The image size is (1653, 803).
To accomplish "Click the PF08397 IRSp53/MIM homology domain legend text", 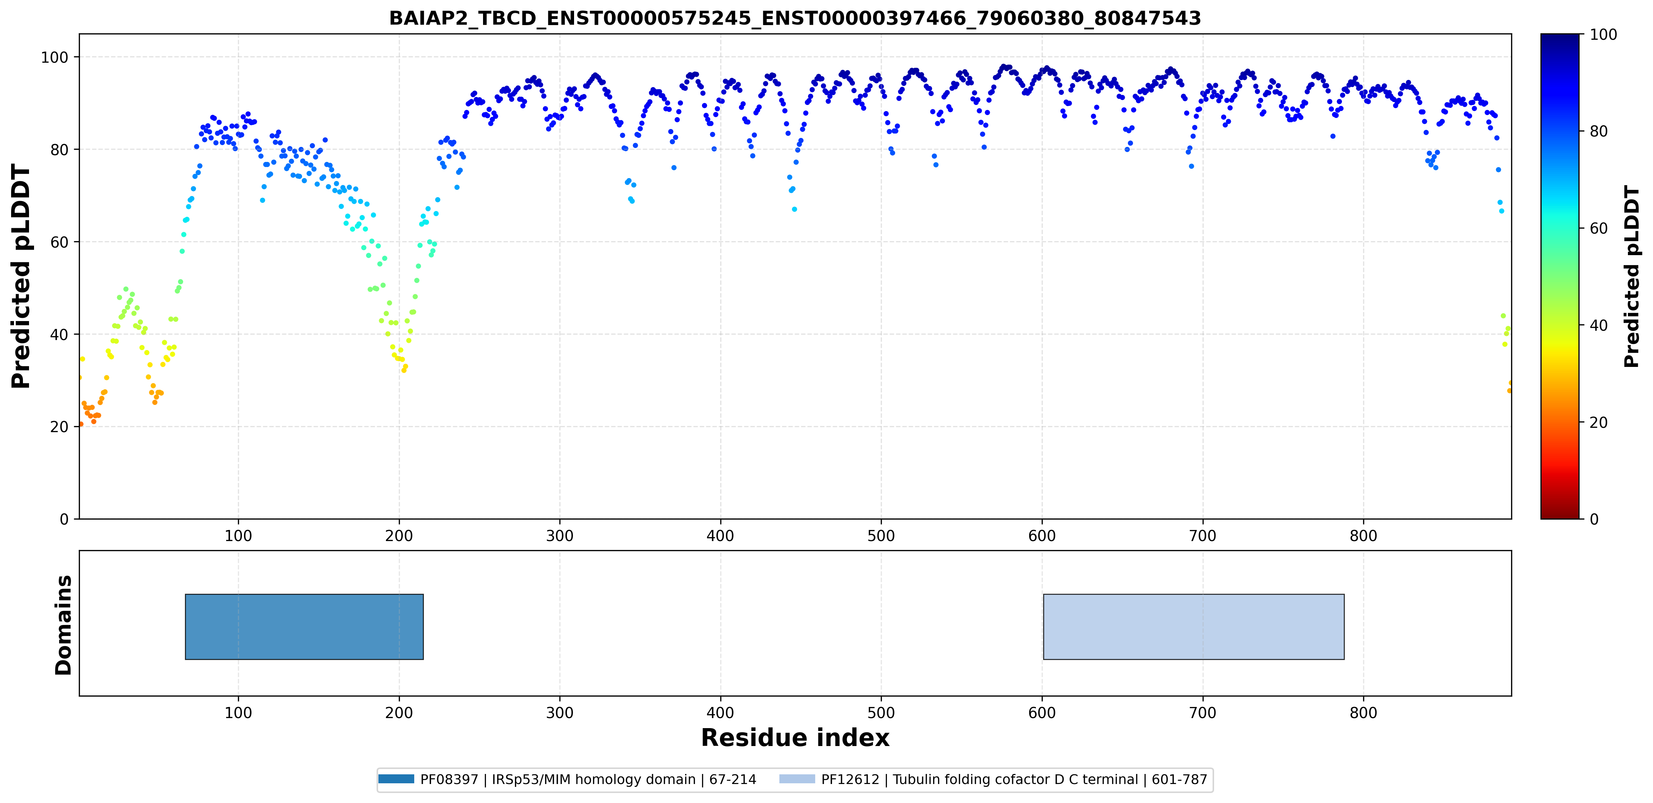I will point(588,779).
